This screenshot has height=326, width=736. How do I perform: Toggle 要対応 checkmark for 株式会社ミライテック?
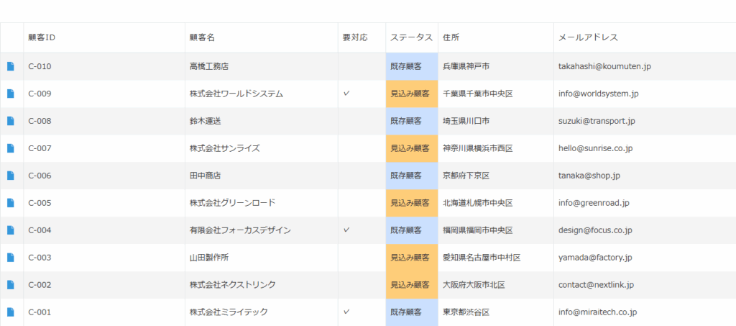[346, 312]
